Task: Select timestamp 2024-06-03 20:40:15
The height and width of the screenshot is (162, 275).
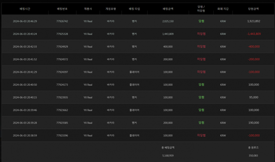Action: 25,97
